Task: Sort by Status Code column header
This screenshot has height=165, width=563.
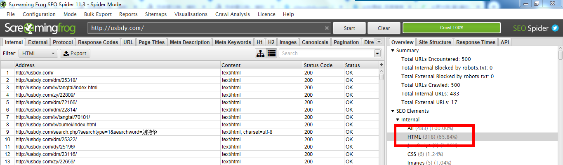Action: point(323,65)
